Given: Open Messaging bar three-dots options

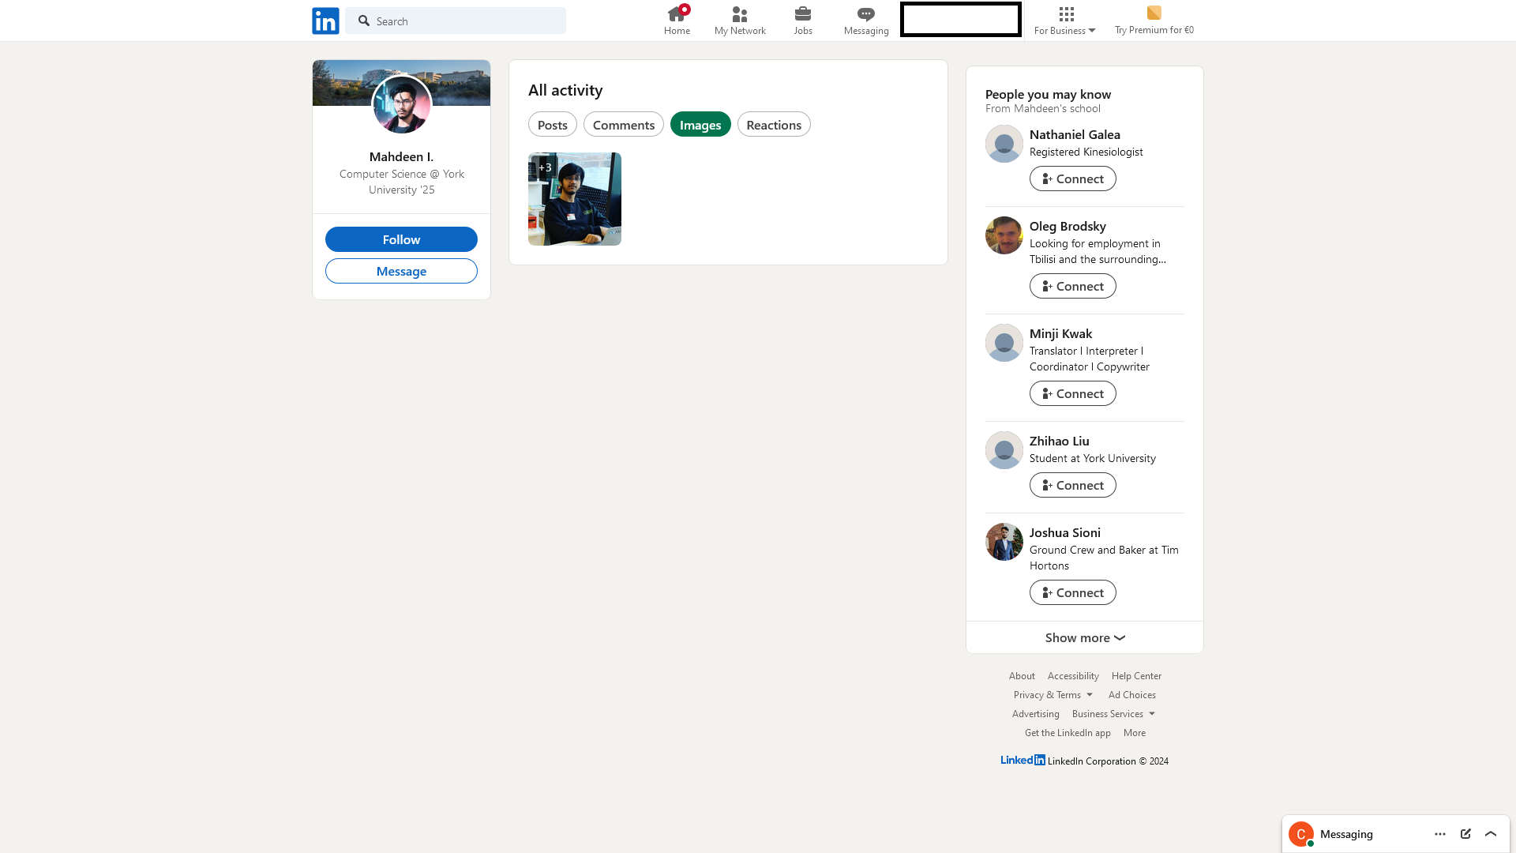Looking at the screenshot, I should tap(1440, 834).
